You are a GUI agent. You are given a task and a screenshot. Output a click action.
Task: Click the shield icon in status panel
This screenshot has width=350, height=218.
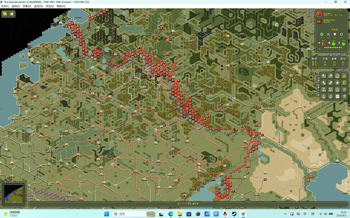coord(335,34)
